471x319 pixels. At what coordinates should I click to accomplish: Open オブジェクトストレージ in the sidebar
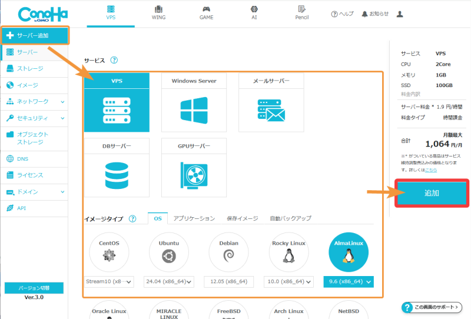[x=34, y=138]
